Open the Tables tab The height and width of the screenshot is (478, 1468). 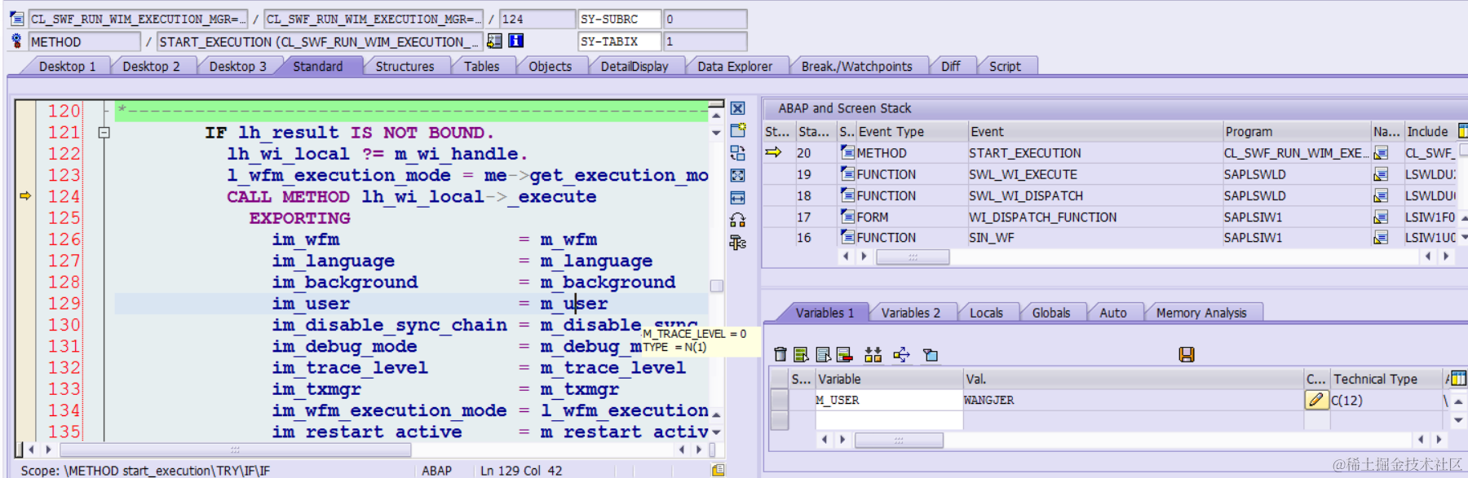[x=481, y=66]
